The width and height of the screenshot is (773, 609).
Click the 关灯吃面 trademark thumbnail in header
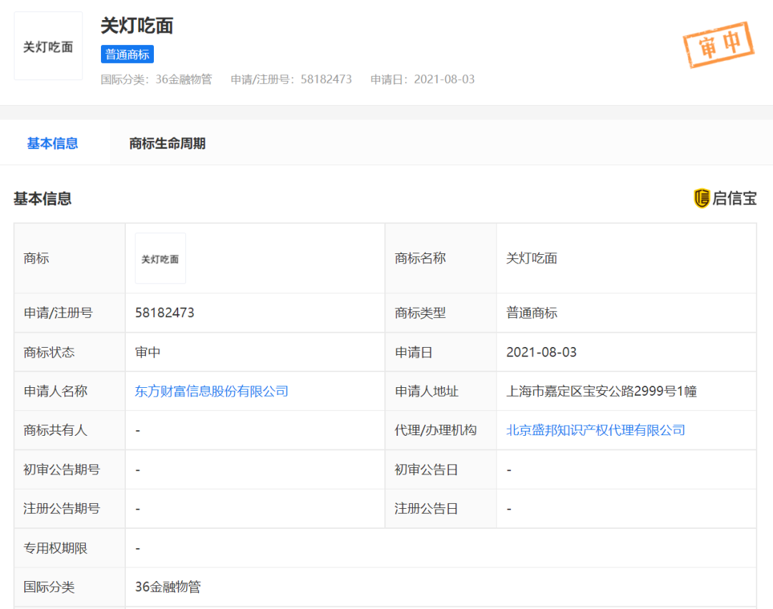49,47
